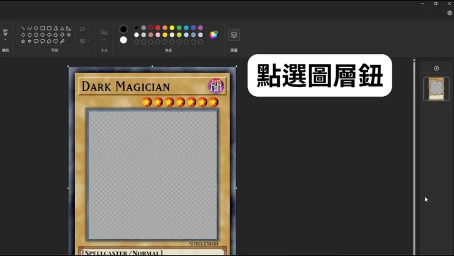Pick the gold palette color
The image size is (454, 256).
165,35
